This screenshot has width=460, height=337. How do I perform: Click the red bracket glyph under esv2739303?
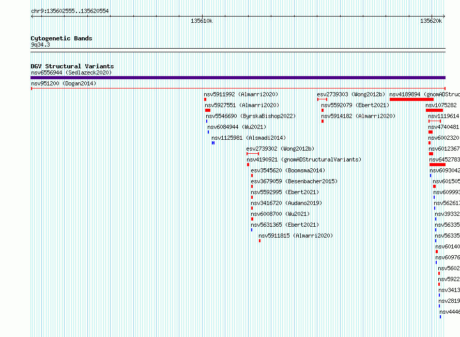tap(322, 99)
